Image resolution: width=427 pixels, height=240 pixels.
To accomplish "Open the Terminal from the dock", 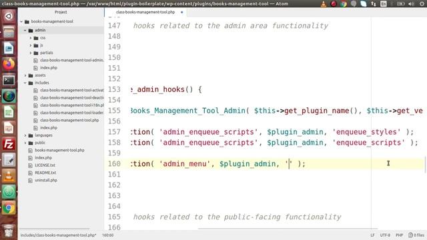I will (9, 80).
